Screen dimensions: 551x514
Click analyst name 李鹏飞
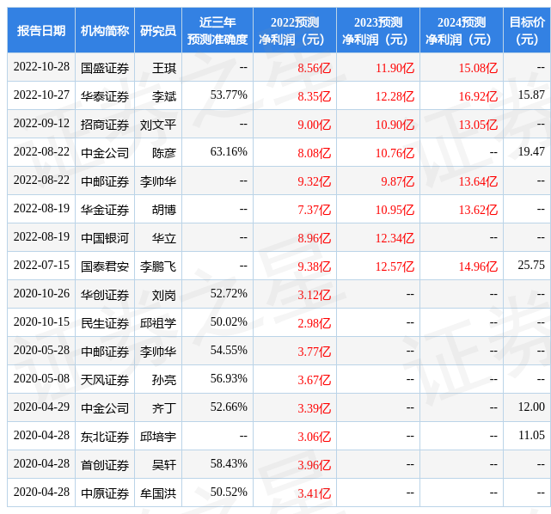(158, 266)
